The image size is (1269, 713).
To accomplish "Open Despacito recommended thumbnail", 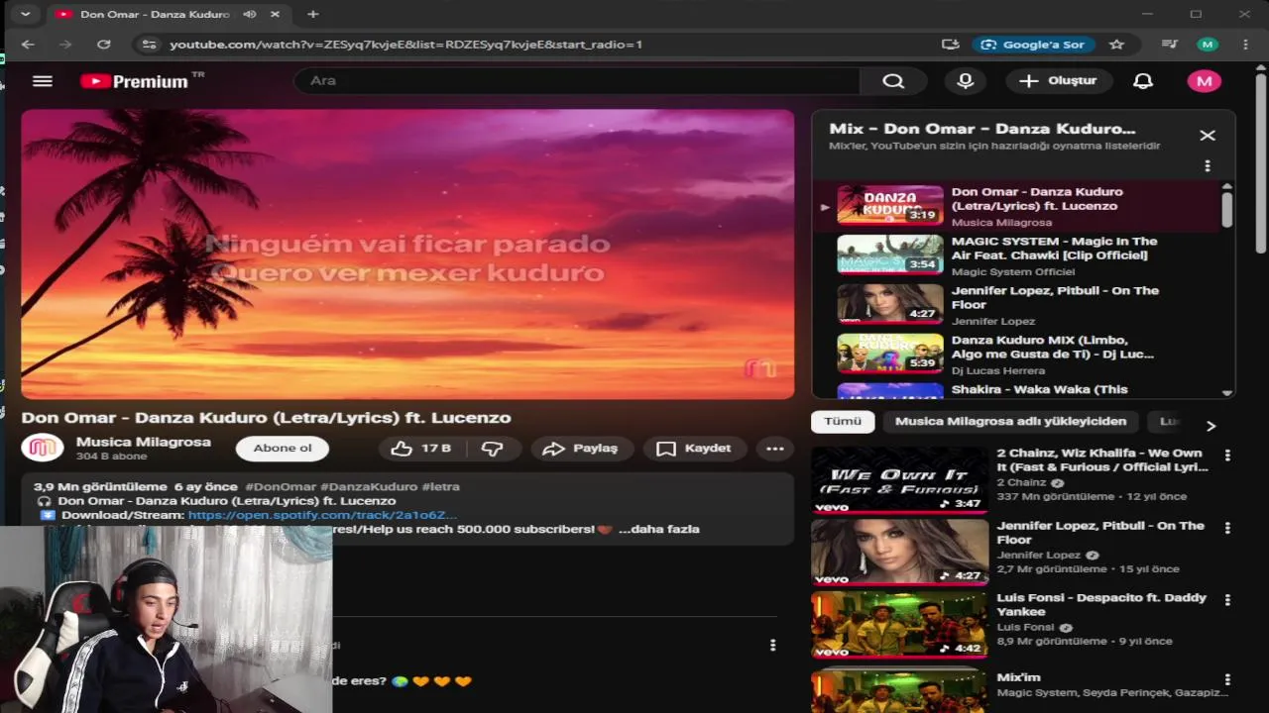I will [899, 625].
